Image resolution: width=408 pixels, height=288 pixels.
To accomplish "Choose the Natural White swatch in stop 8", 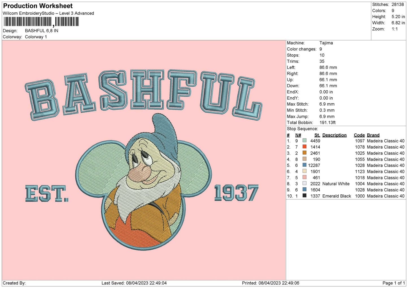I will point(304,184).
